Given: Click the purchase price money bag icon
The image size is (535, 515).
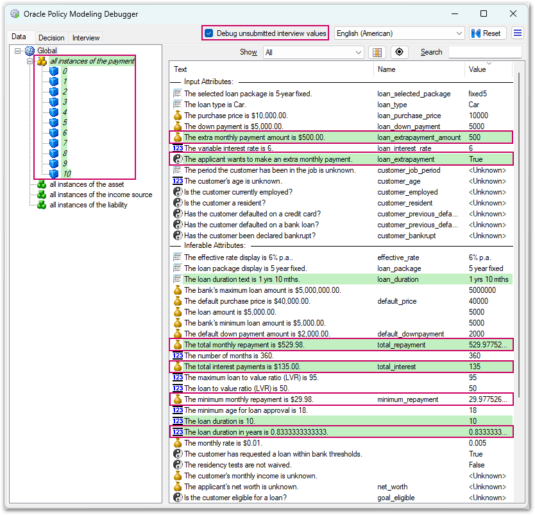Looking at the screenshot, I should coord(178,116).
